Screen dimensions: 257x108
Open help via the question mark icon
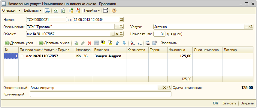point(114,10)
